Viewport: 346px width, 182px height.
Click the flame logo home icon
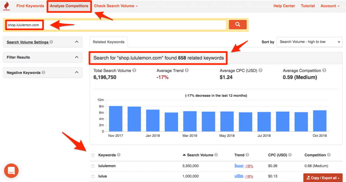click(x=7, y=6)
